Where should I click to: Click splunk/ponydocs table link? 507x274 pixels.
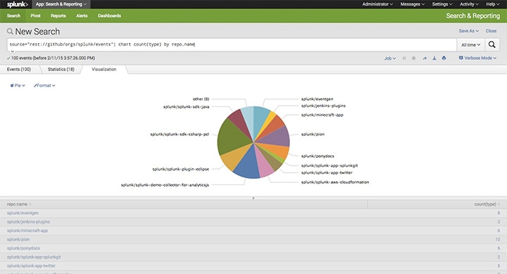(x=23, y=249)
